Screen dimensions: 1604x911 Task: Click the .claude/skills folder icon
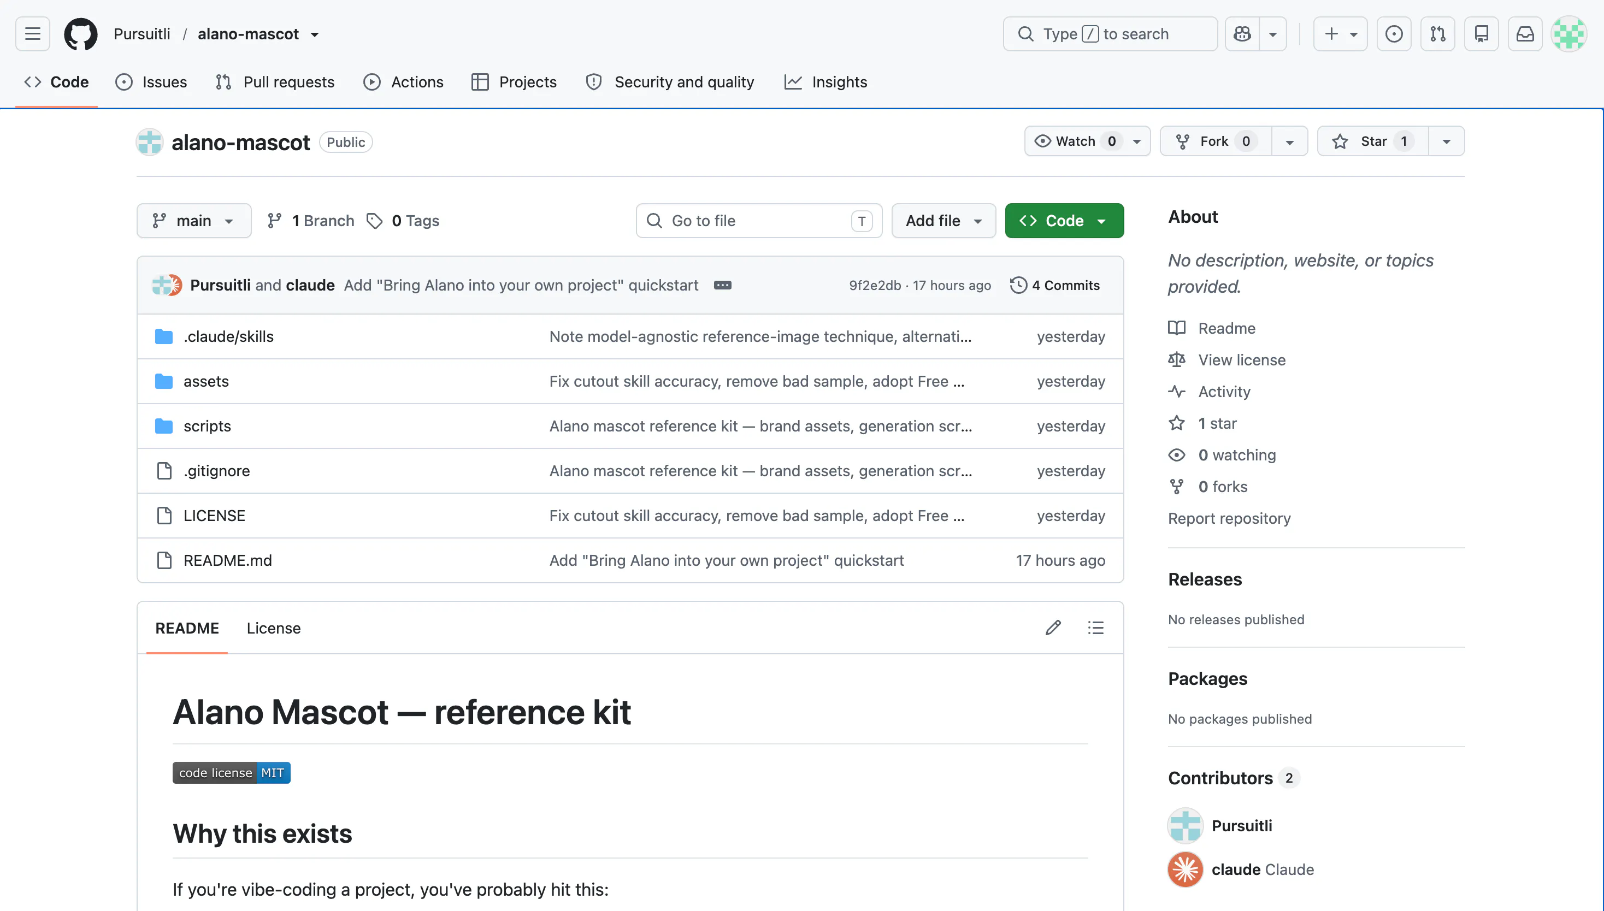click(164, 336)
